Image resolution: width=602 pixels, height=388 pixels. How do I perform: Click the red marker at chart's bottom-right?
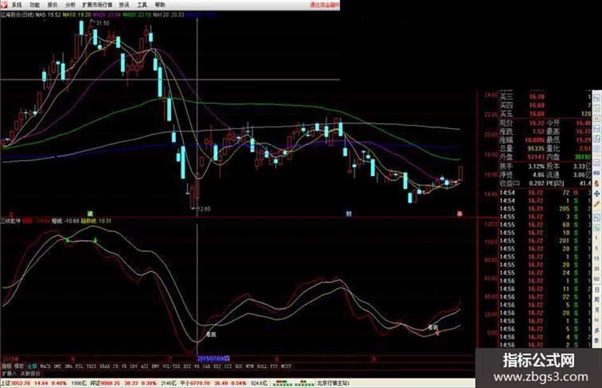(459, 213)
